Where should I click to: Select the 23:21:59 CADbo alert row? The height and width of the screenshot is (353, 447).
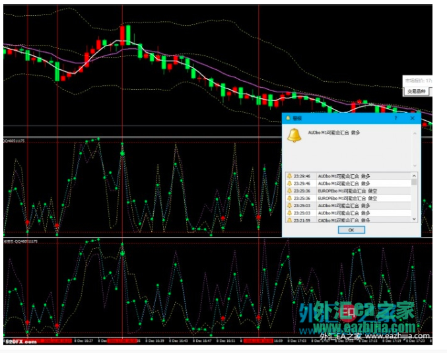pos(349,220)
